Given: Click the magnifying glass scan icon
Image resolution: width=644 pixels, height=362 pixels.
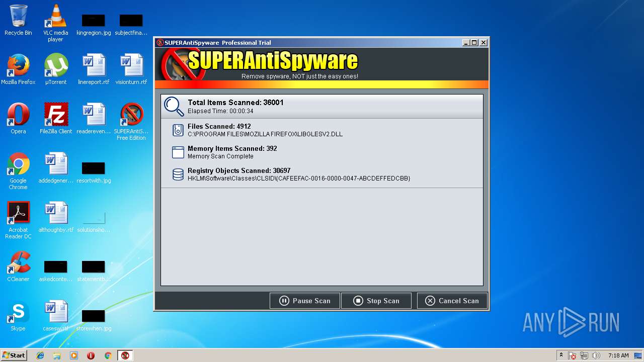Looking at the screenshot, I should pyautogui.click(x=174, y=106).
